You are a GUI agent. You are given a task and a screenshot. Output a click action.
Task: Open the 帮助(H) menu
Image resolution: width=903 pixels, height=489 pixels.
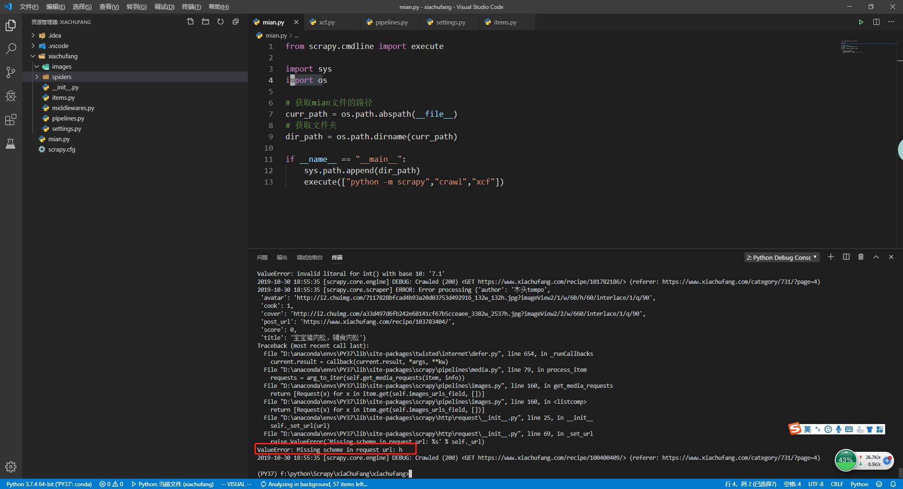click(x=219, y=7)
